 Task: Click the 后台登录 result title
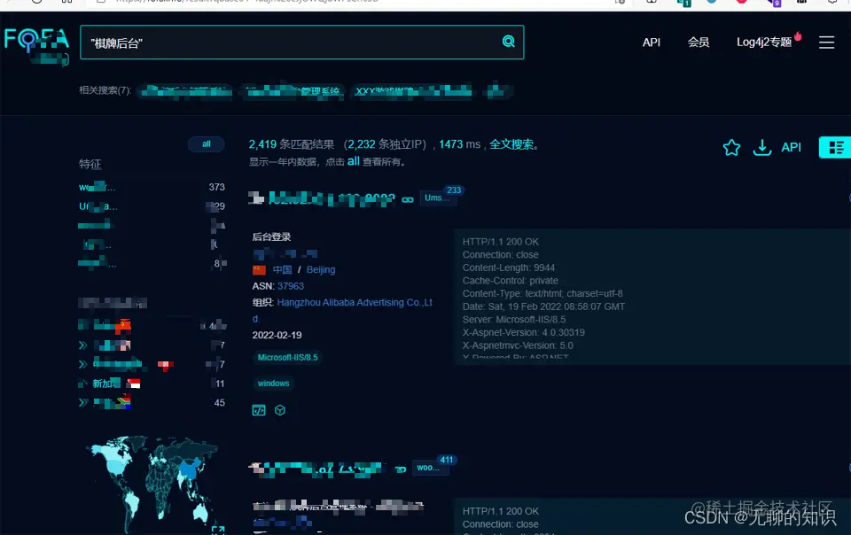(271, 236)
